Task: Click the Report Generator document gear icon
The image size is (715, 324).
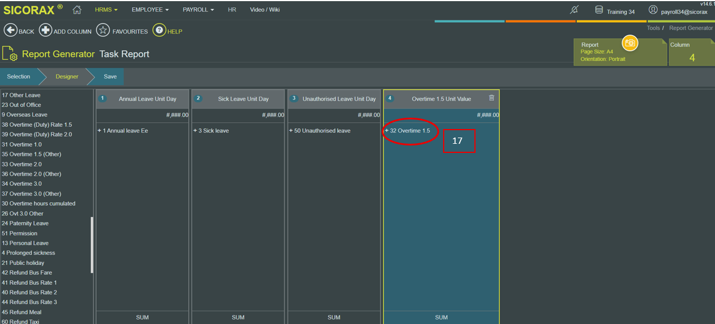Action: 10,54
